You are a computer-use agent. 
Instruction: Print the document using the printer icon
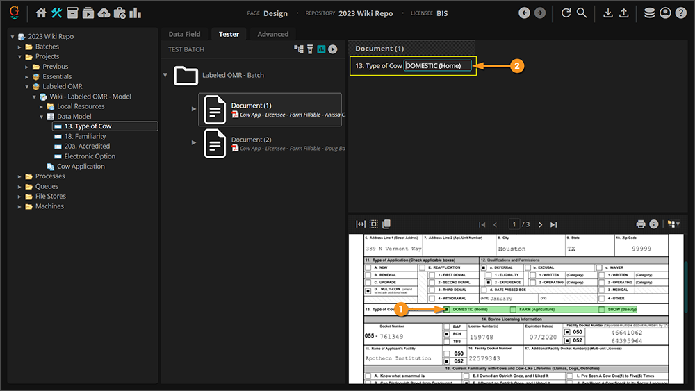pyautogui.click(x=641, y=224)
